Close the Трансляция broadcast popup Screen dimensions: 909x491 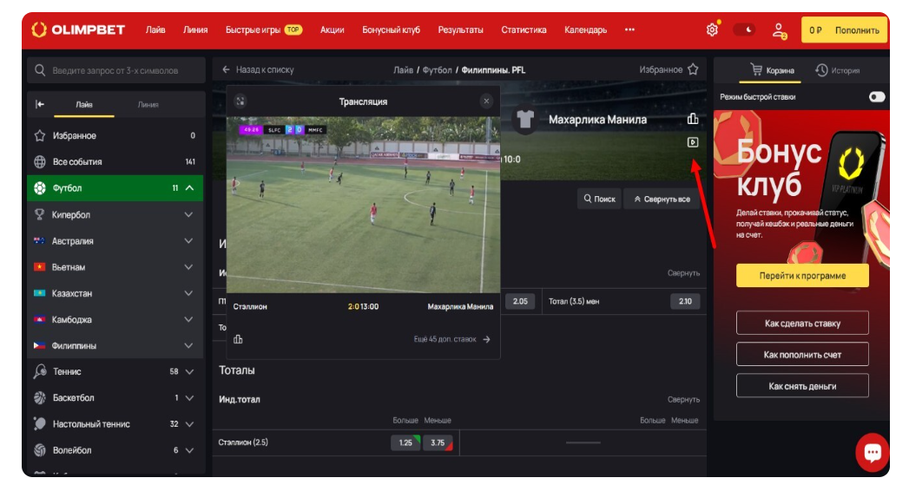pos(486,101)
